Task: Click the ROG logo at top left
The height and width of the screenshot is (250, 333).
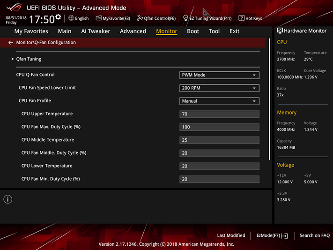Action: tap(14, 8)
